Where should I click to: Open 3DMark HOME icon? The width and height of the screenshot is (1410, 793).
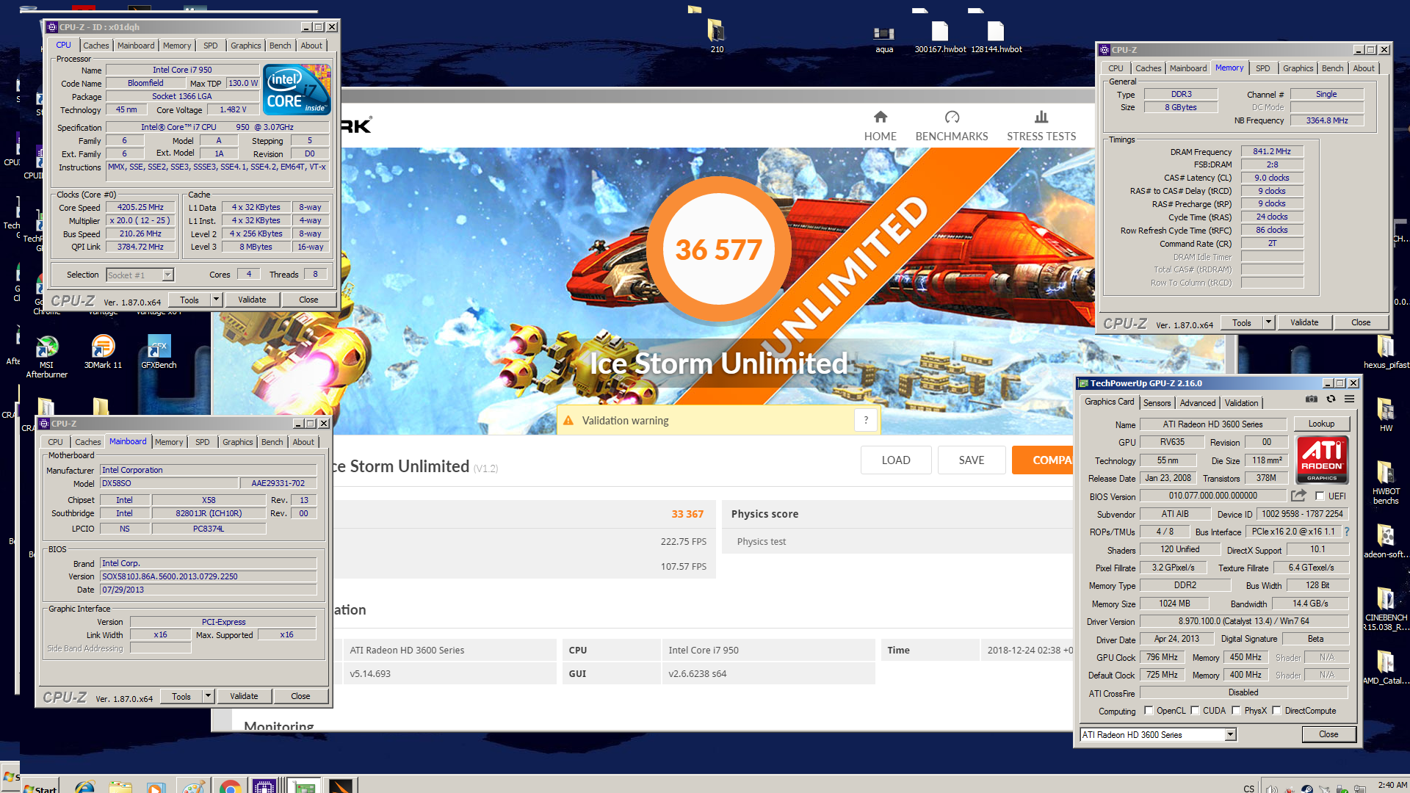click(881, 117)
